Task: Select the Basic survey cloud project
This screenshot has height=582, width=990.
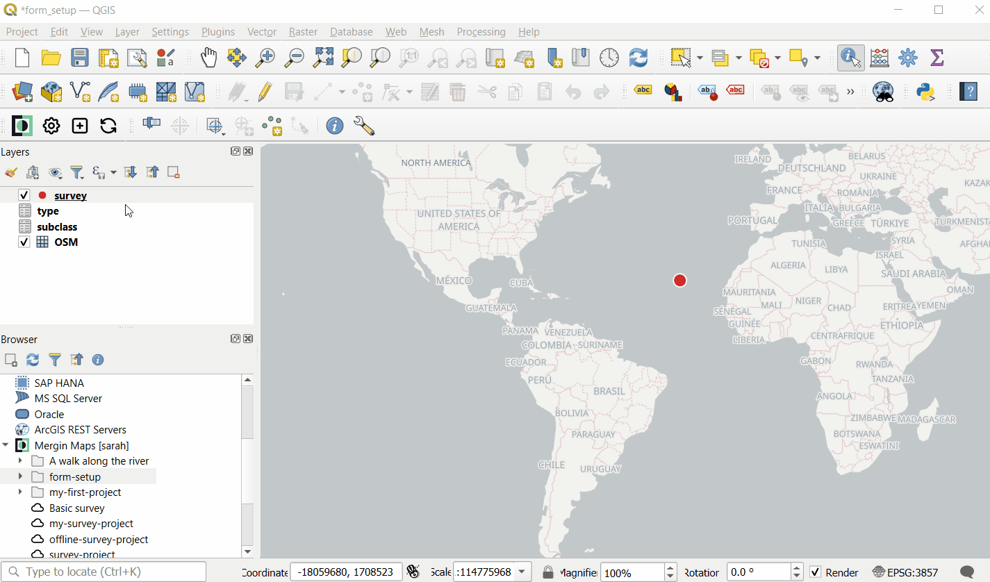Action: click(76, 508)
